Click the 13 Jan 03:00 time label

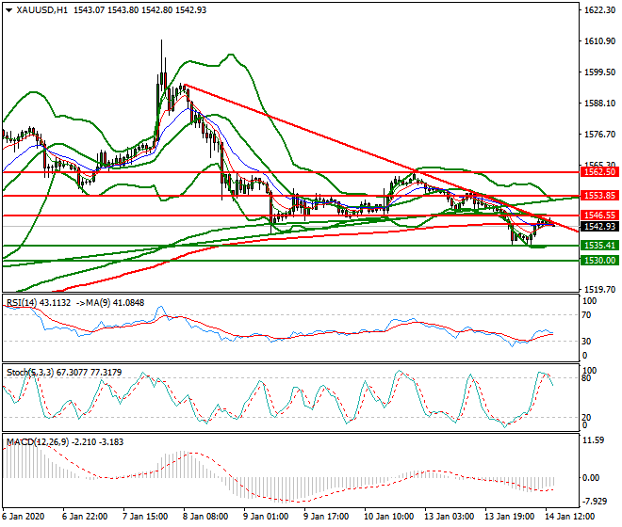pyautogui.click(x=449, y=517)
